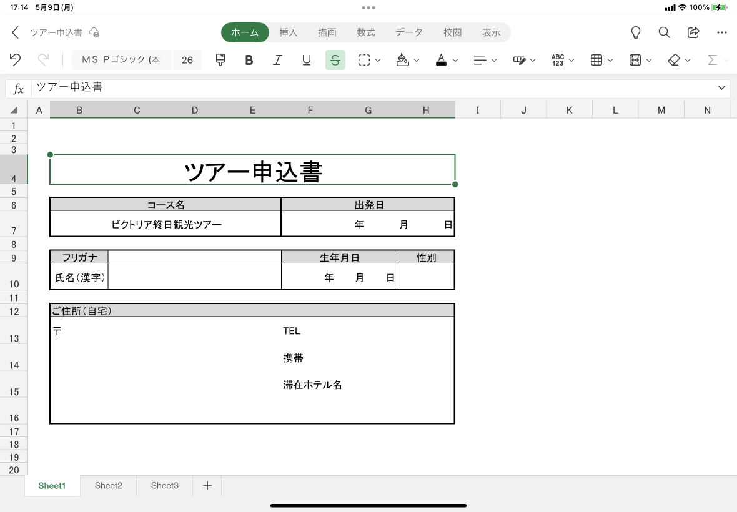Image resolution: width=737 pixels, height=512 pixels.
Task: Click the Undo arrow
Action: coord(15,60)
